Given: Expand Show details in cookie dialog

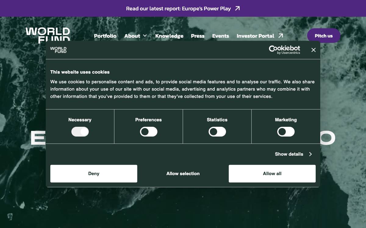Looking at the screenshot, I should point(293,154).
